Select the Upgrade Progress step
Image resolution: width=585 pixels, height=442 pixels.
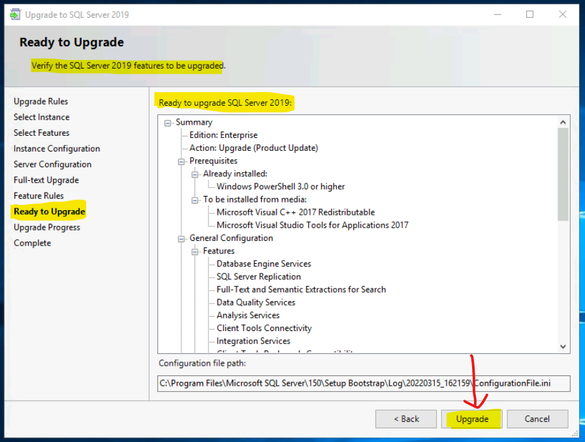point(47,227)
